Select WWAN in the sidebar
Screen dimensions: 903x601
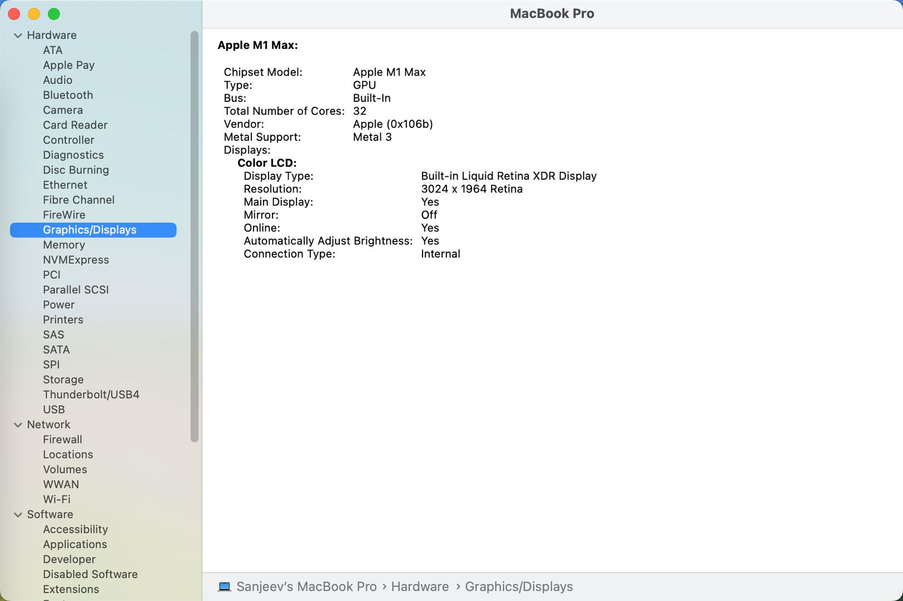(x=61, y=485)
